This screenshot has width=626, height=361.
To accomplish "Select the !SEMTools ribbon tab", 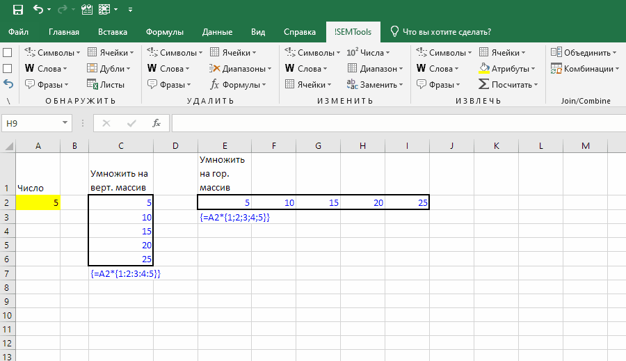I will 353,32.
